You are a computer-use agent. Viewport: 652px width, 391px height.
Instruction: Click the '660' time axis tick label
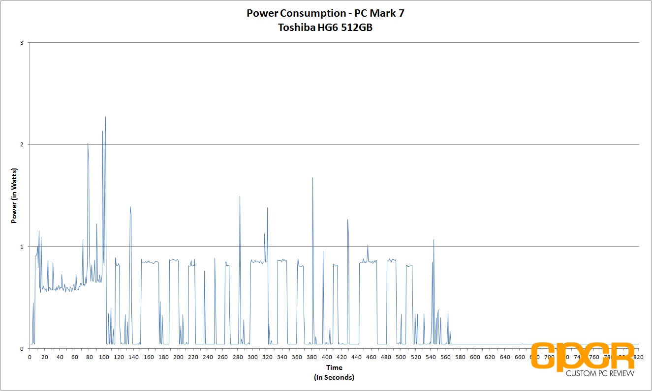point(520,357)
